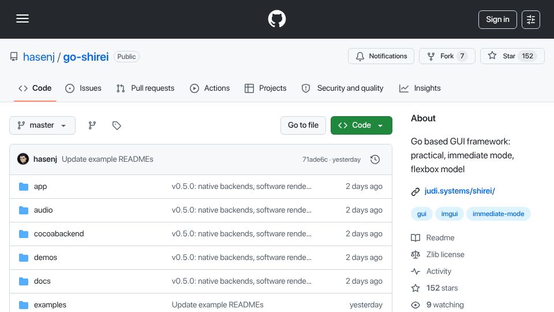
Task: Click '2 days ago' in docs row
Action: [364, 281]
